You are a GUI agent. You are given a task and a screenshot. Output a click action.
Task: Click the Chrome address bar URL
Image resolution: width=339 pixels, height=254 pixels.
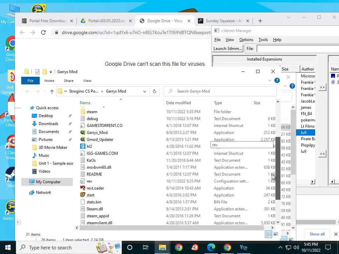[x=136, y=32]
